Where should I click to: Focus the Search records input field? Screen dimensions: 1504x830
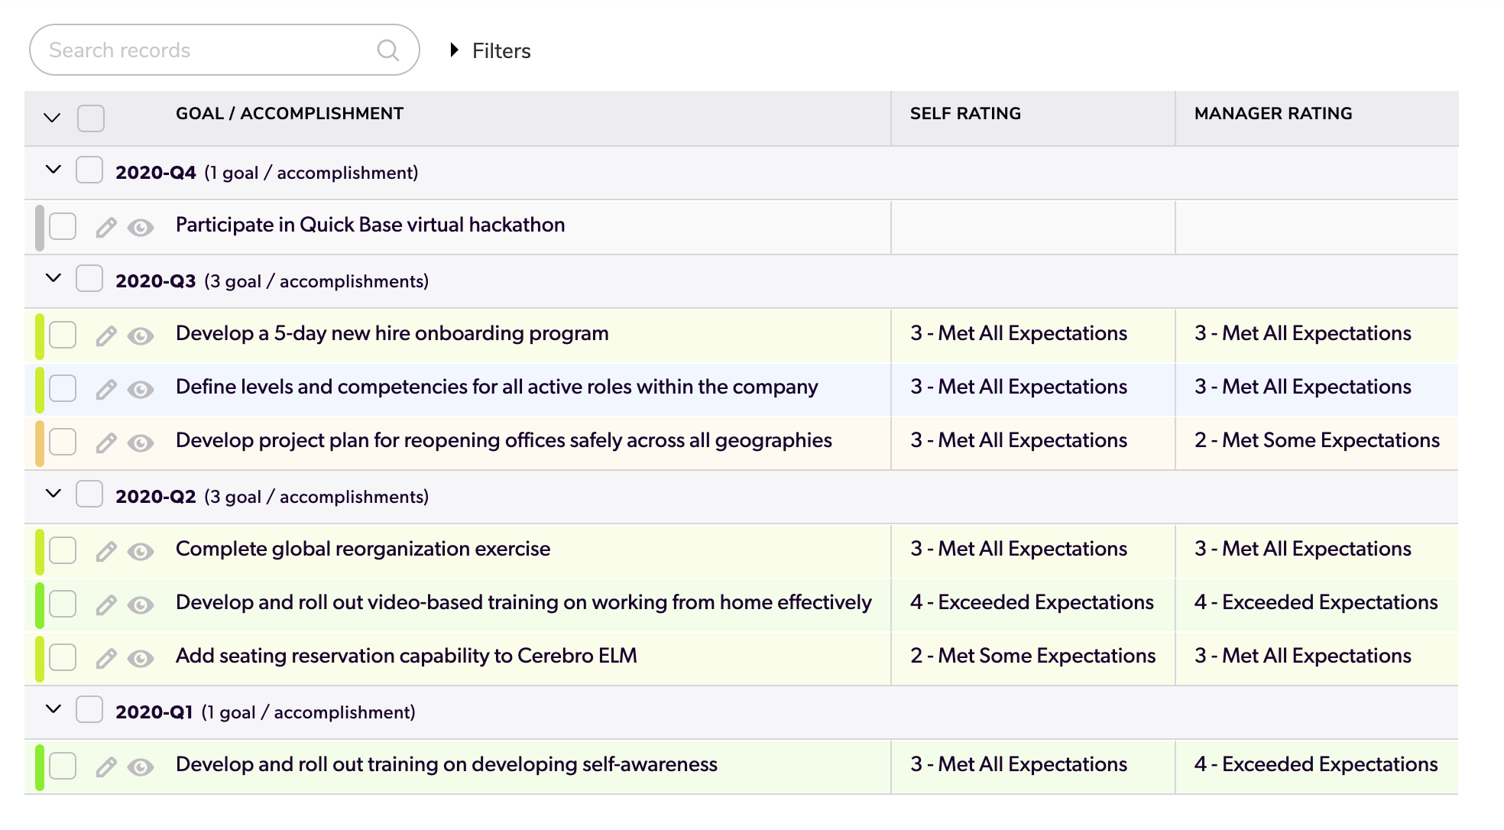coord(206,50)
